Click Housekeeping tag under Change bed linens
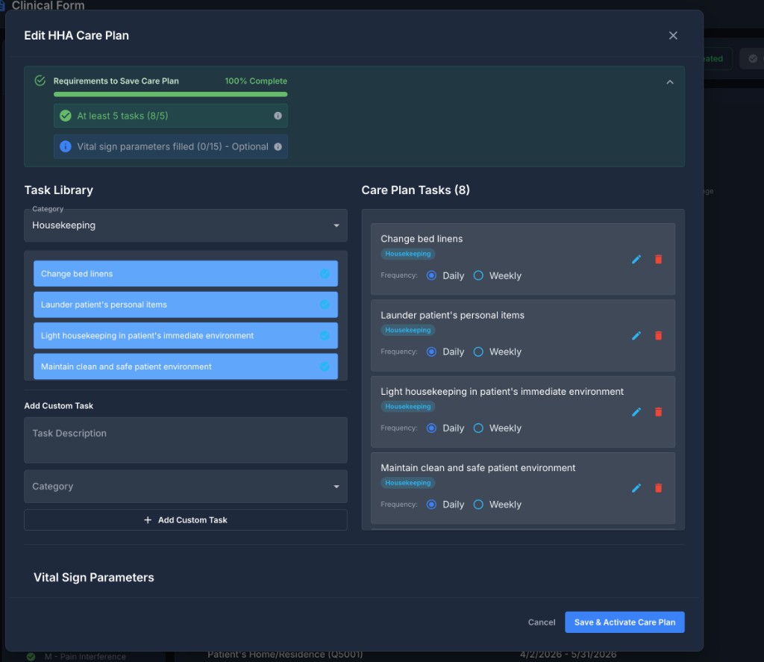The width and height of the screenshot is (764, 662). 408,254
